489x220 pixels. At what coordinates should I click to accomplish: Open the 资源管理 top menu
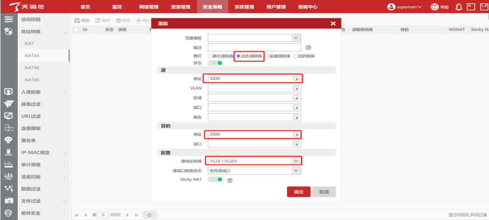(x=181, y=7)
